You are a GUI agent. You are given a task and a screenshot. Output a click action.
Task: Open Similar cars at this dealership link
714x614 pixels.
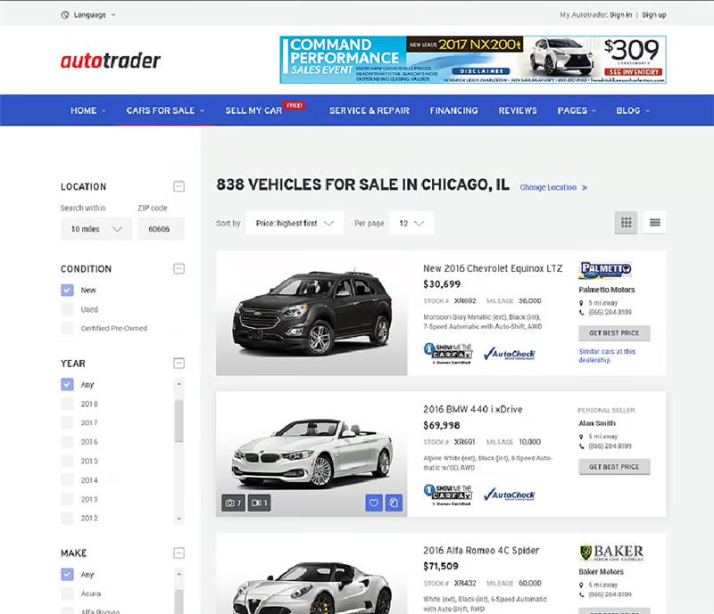(x=607, y=356)
